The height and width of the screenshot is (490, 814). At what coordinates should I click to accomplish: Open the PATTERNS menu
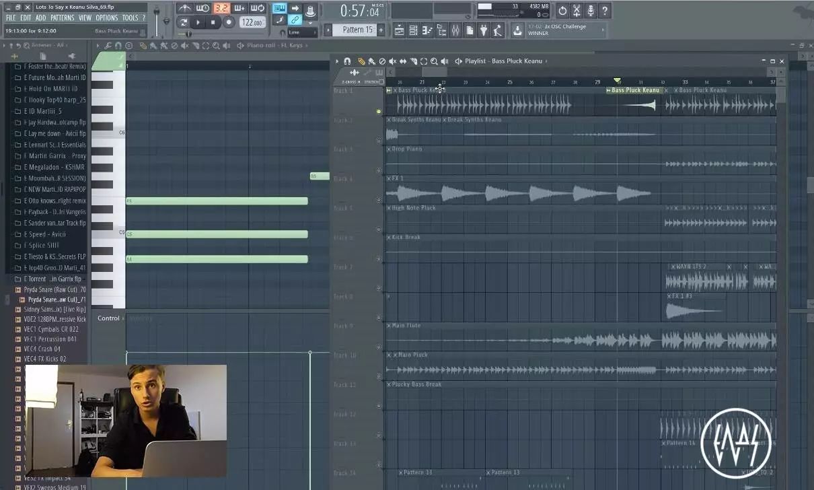coord(63,18)
